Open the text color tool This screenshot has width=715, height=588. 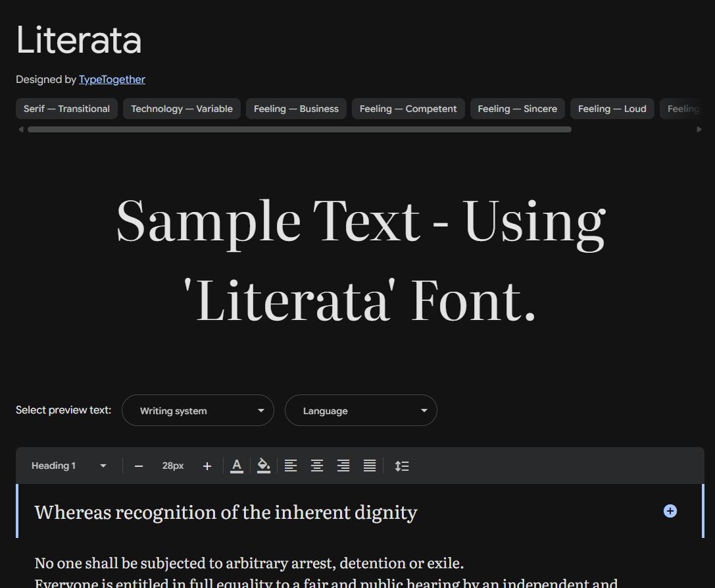pyautogui.click(x=237, y=466)
